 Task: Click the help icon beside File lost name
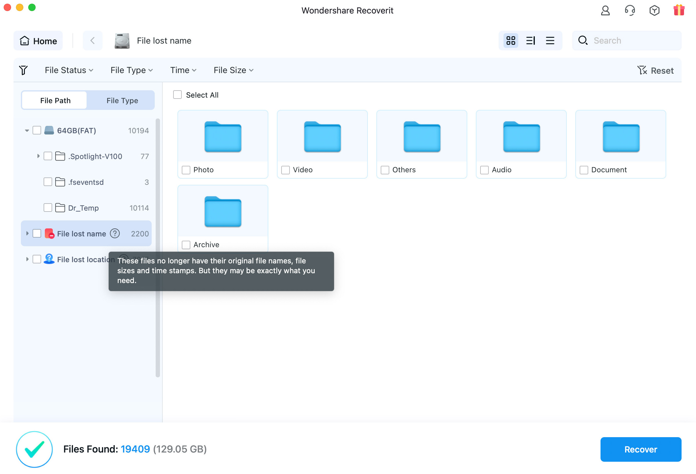[x=115, y=233]
